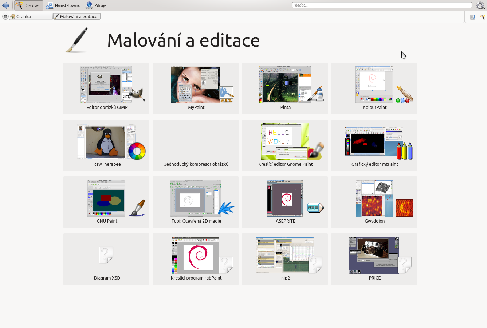The image size is (487, 328).
Task: Open the PRICE camera photo screenshot
Action: (x=374, y=255)
